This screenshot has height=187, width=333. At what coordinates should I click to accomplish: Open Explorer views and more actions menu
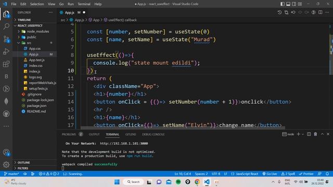50,12
